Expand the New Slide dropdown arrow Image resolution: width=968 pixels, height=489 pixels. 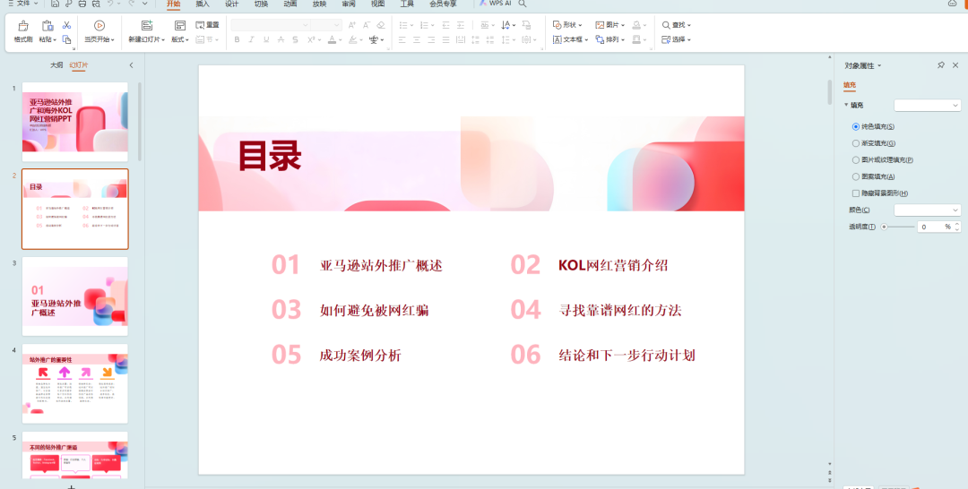pyautogui.click(x=163, y=40)
